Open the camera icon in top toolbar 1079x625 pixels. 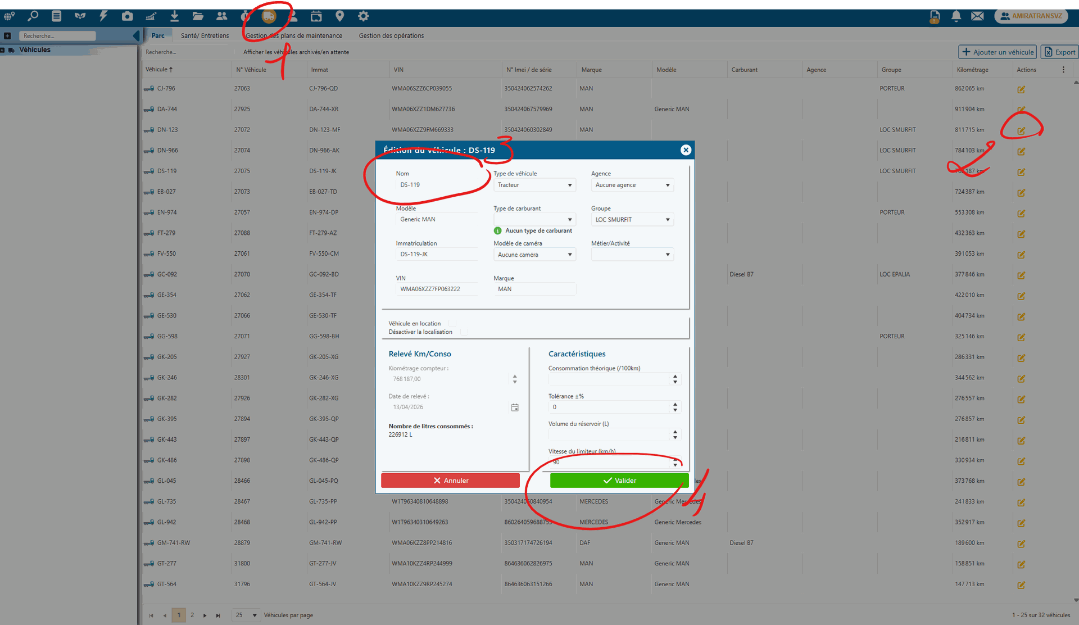[x=127, y=16]
